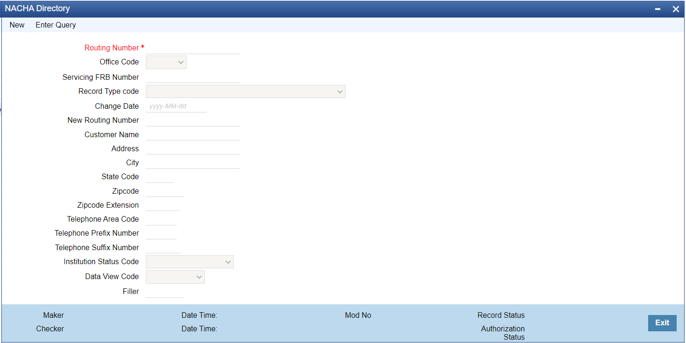Click the Zipcode input field
This screenshot has height=343, width=686.
(165, 191)
